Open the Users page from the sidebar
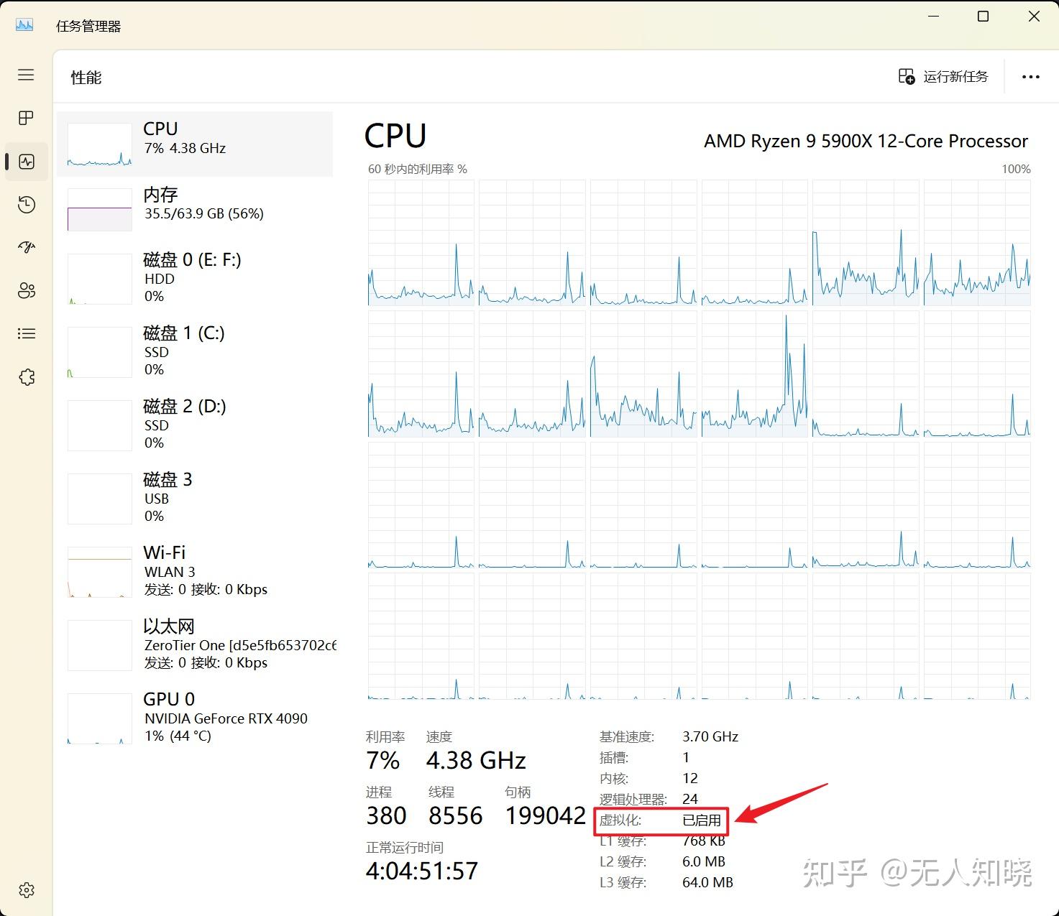Image resolution: width=1059 pixels, height=916 pixels. [x=26, y=290]
